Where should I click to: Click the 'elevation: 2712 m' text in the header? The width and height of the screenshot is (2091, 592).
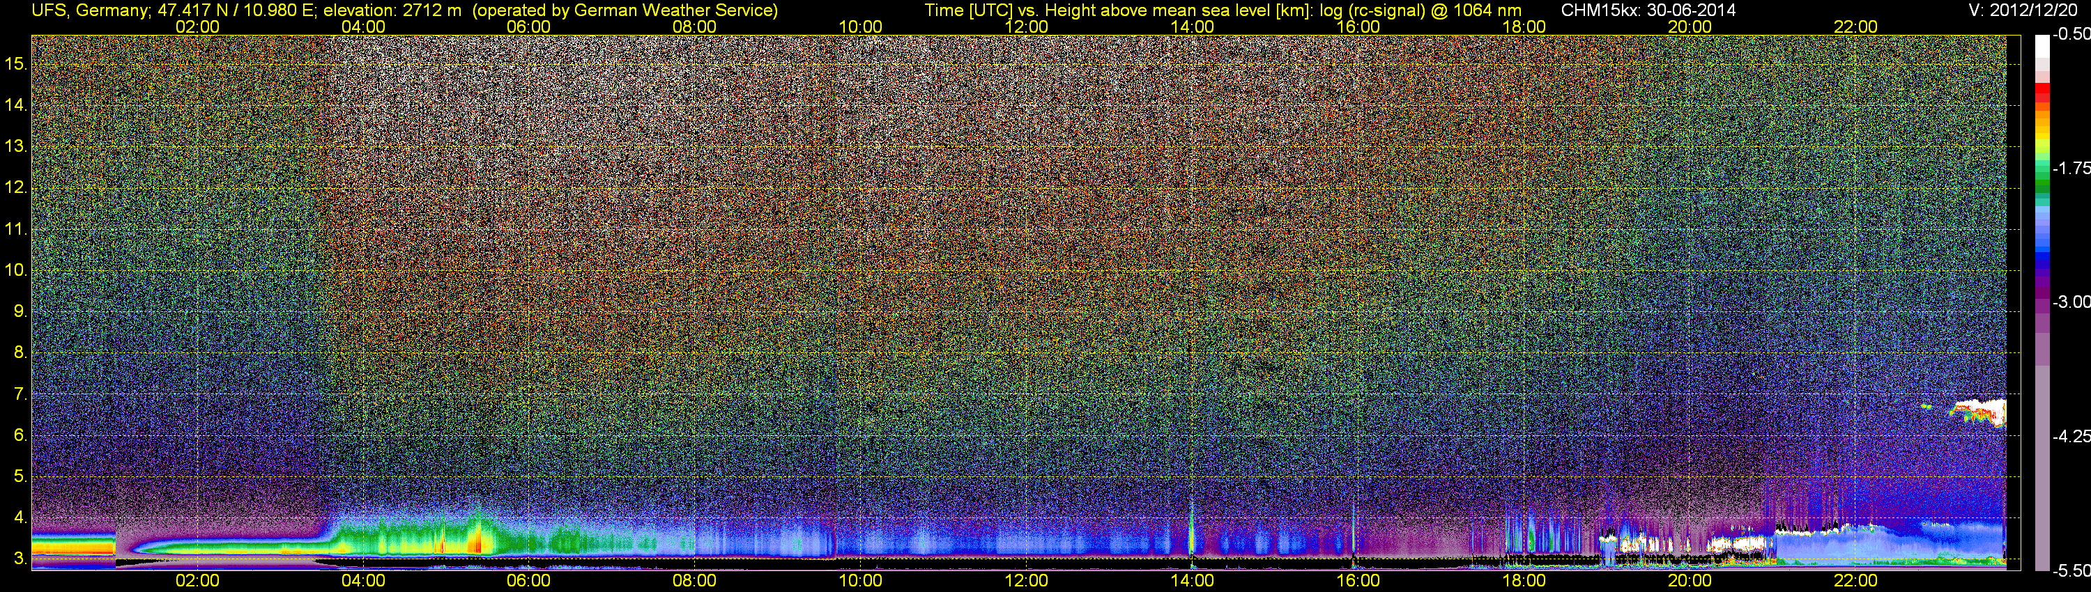[392, 10]
